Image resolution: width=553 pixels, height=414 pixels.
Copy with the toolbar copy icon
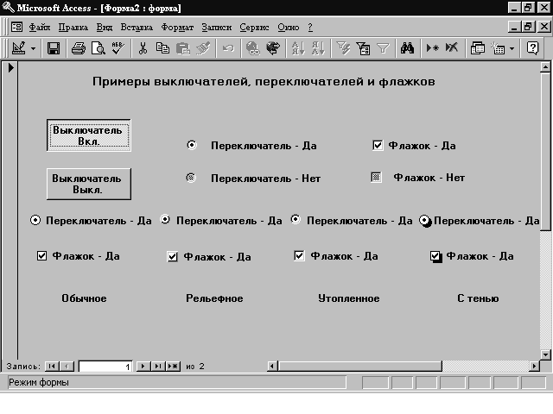coord(162,48)
